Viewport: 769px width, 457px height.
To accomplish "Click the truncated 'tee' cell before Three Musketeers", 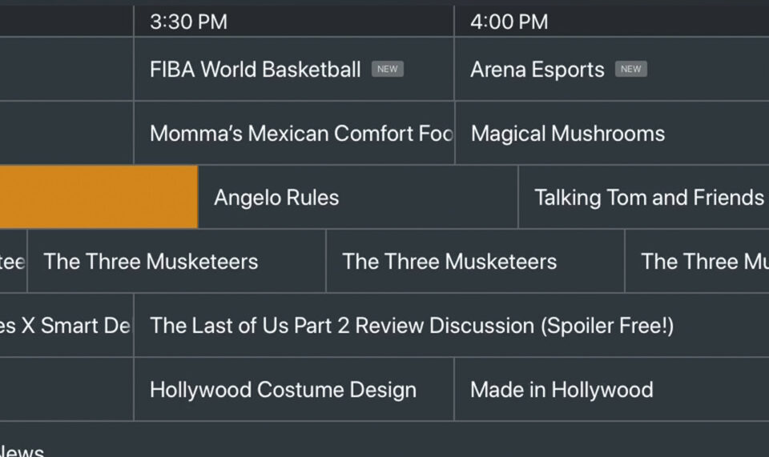I will pos(13,262).
